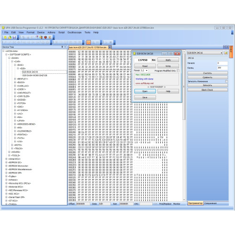
Task: Open the Script menu
Action: 62,32
